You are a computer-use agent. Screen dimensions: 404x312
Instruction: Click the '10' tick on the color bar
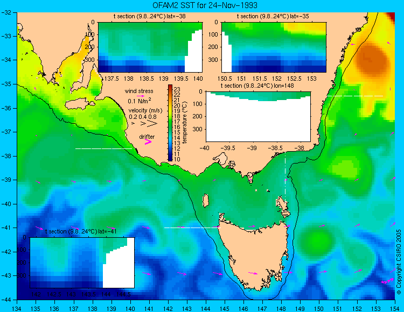177,159
